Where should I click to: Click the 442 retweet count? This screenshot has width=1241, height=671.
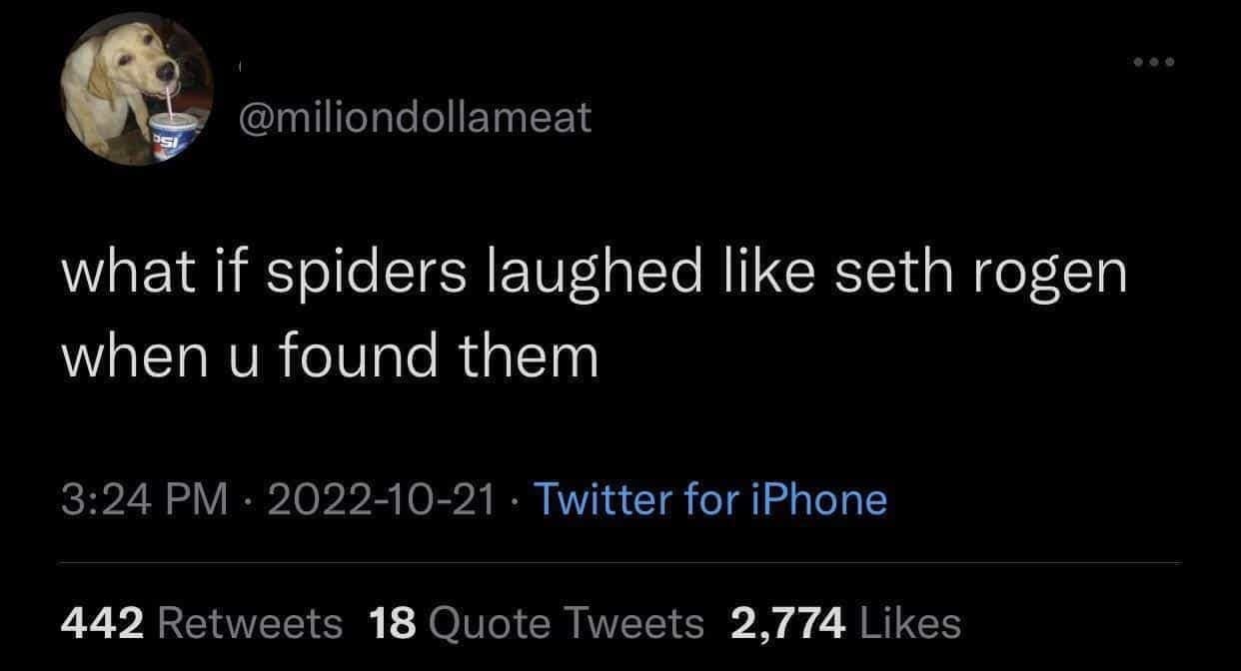(105, 623)
